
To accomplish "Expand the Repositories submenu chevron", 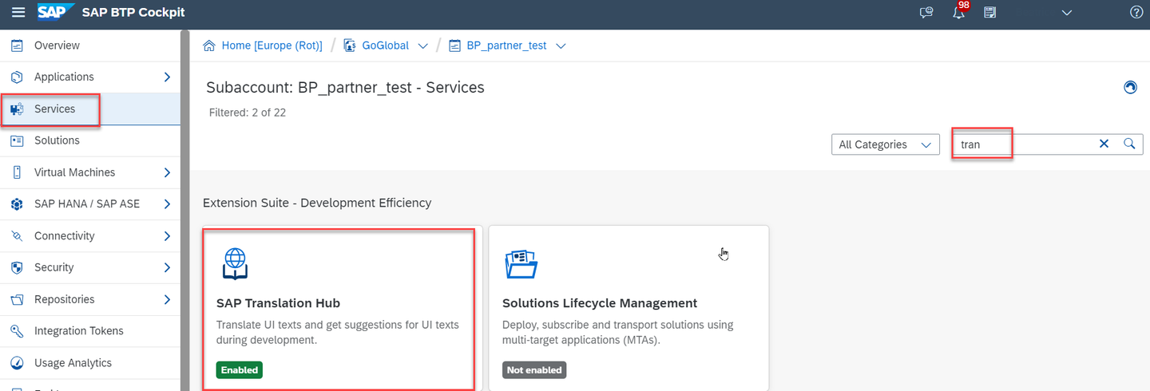I will tap(167, 299).
